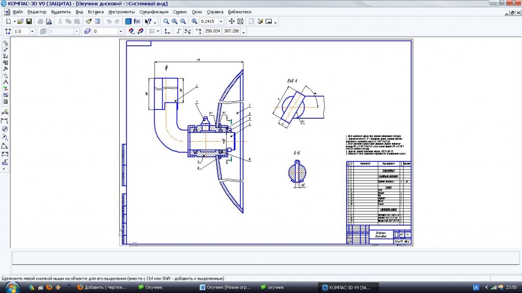Toggle the snaps magnet with dots icon
The image size is (522, 293).
(x=132, y=31)
